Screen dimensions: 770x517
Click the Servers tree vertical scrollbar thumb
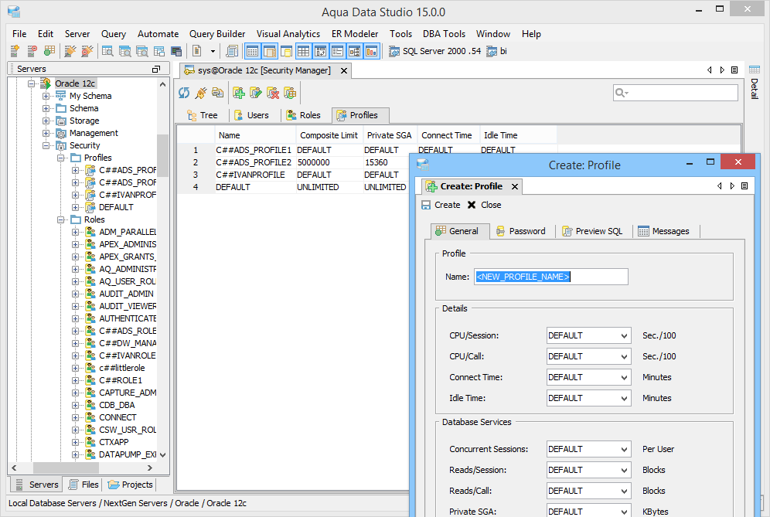(162, 155)
